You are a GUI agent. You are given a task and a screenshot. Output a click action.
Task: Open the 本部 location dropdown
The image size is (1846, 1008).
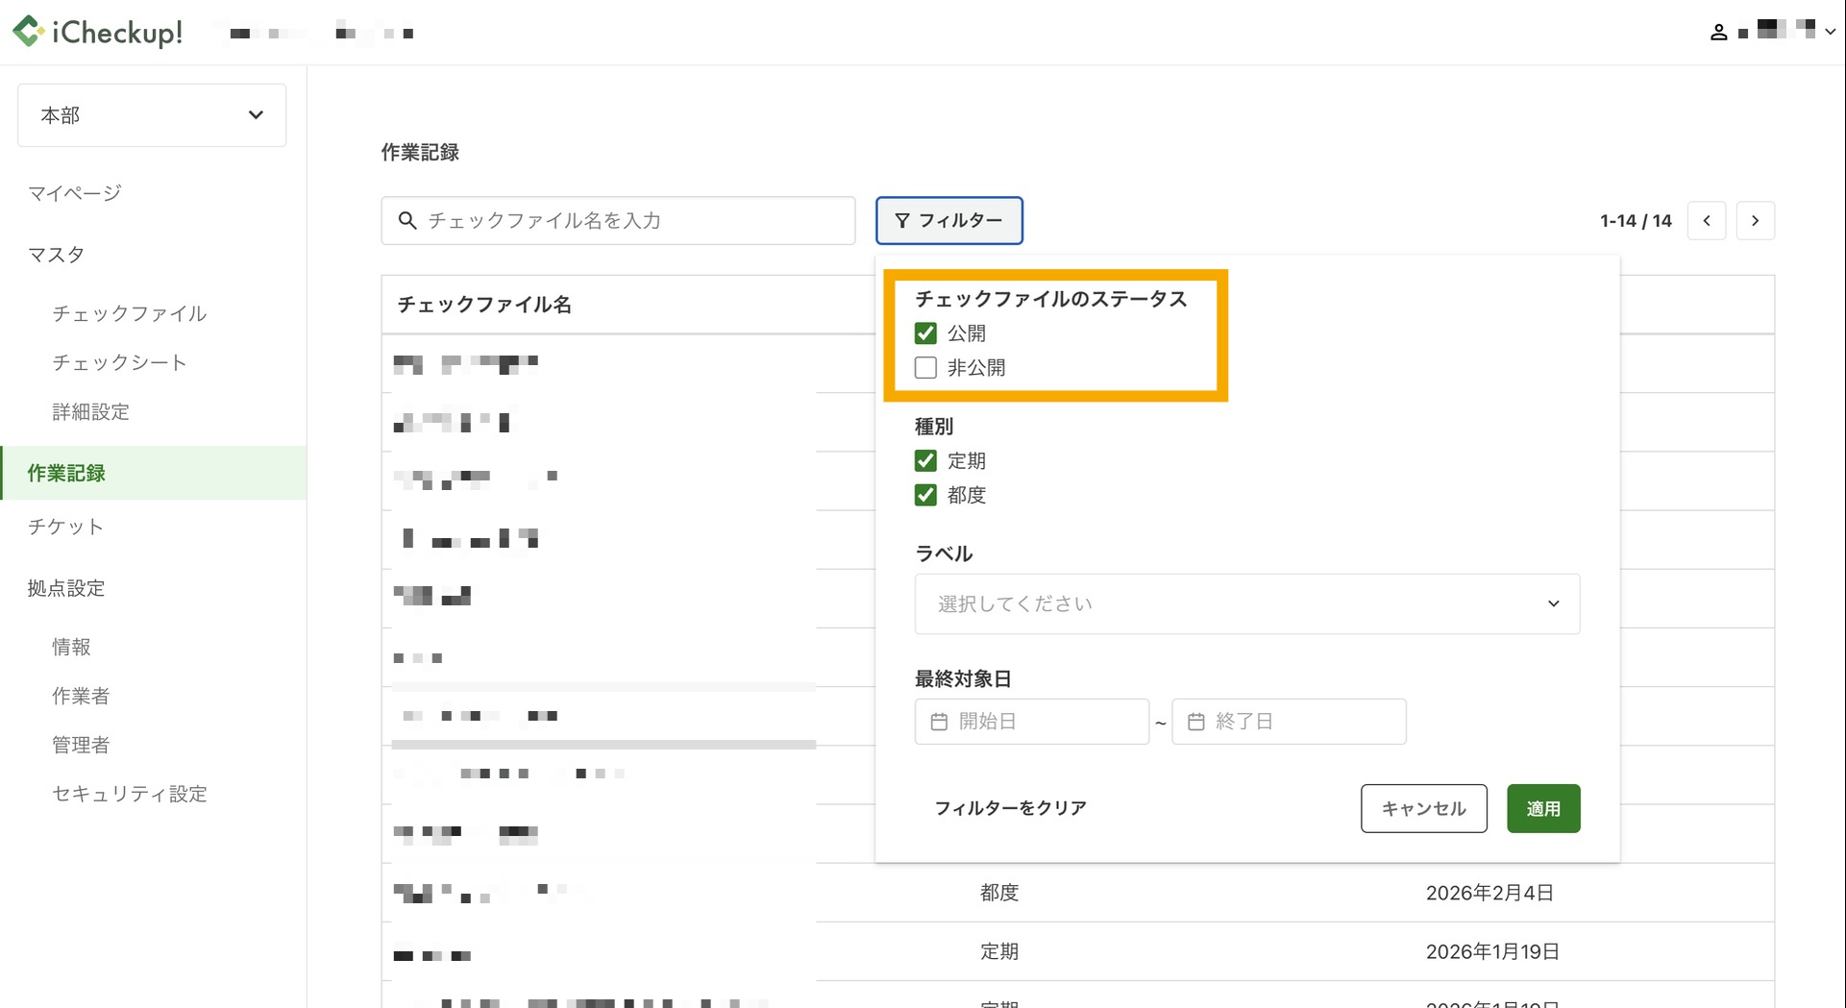click(152, 115)
